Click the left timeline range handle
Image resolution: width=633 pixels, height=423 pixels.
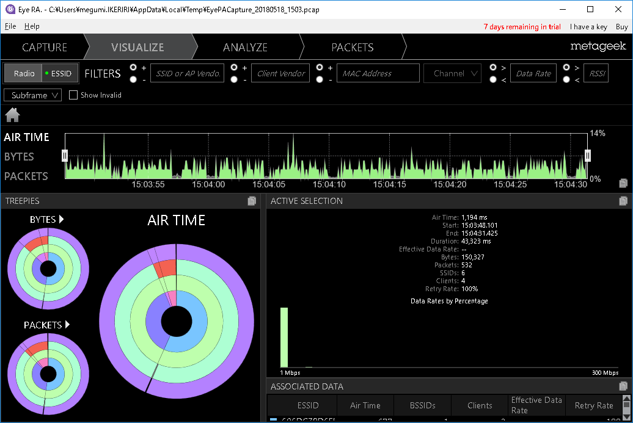[65, 155]
